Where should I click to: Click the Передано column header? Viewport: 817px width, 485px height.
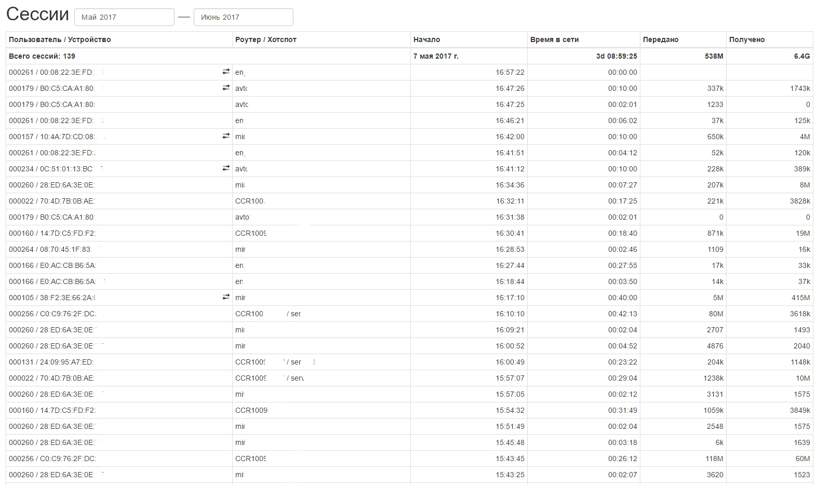(660, 39)
